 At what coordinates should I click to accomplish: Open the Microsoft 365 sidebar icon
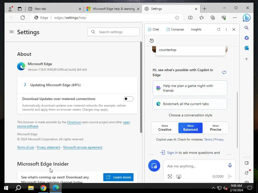246,38
